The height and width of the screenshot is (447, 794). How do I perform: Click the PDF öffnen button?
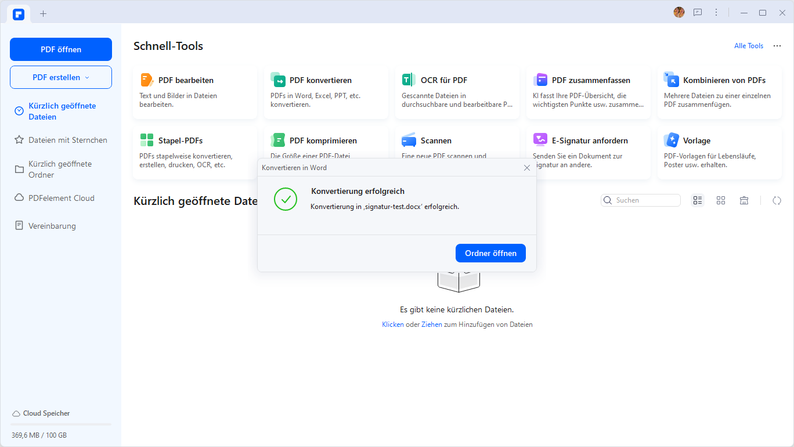[x=61, y=49]
